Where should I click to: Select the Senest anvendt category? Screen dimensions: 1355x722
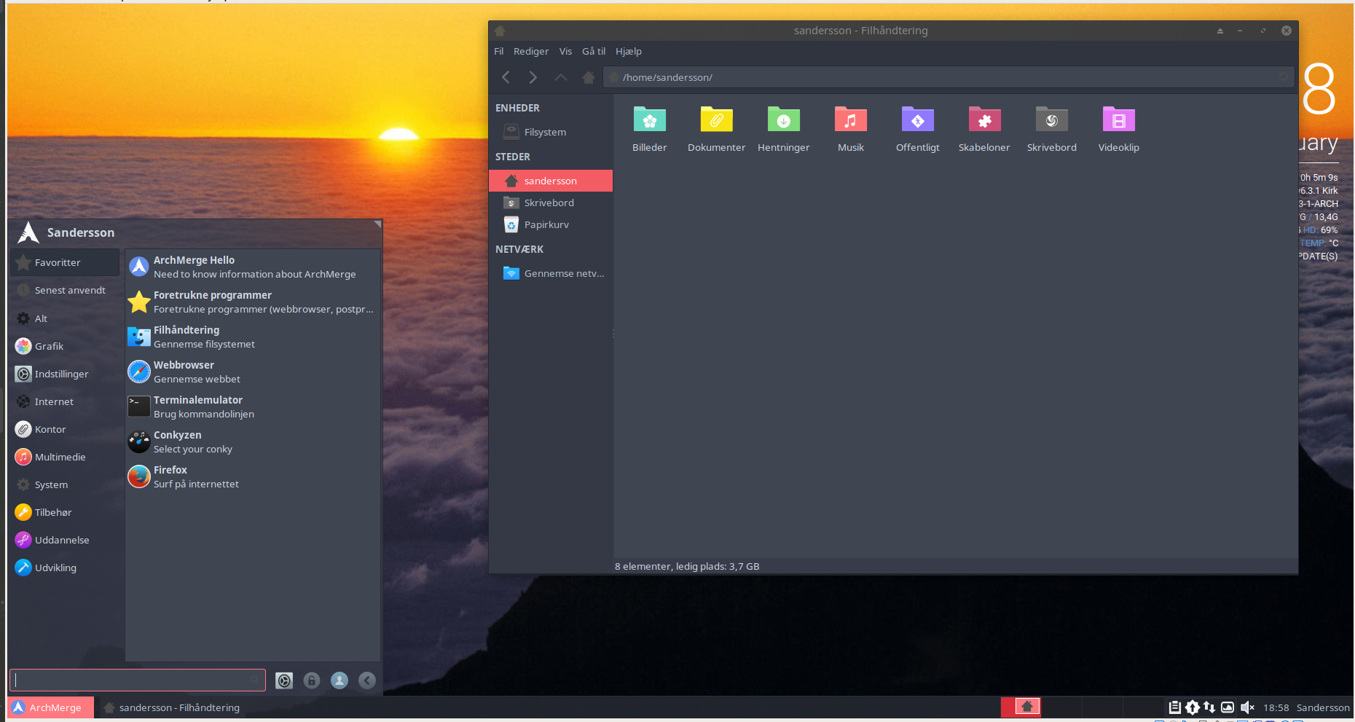tap(65, 290)
